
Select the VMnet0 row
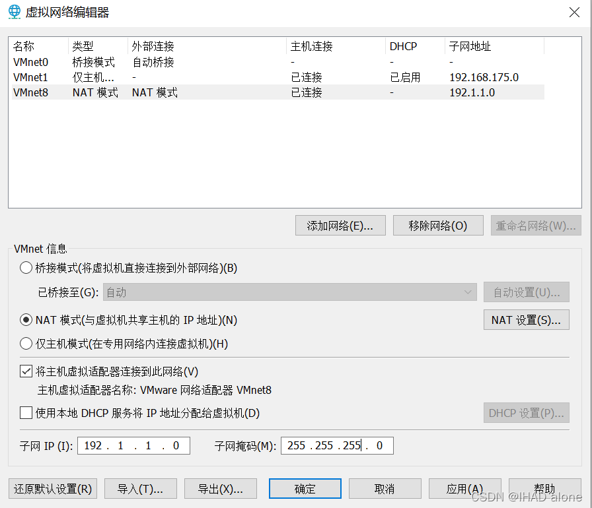point(278,62)
